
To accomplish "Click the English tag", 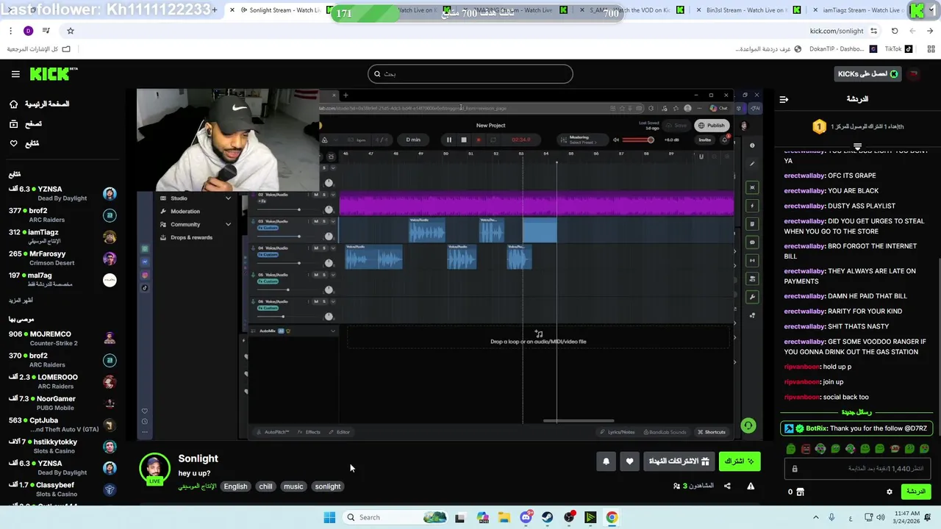I will pyautogui.click(x=235, y=486).
